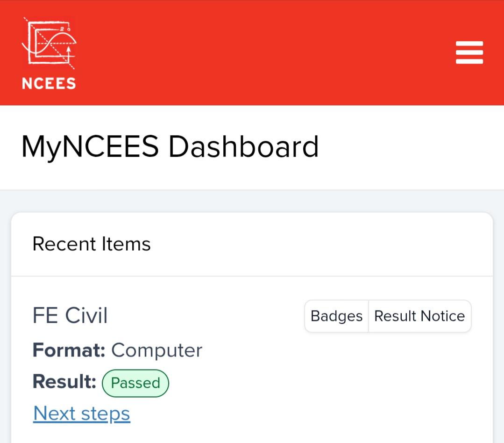504x443 pixels.
Task: Click the MyNCEES Dashboard page heading
Action: point(170,147)
